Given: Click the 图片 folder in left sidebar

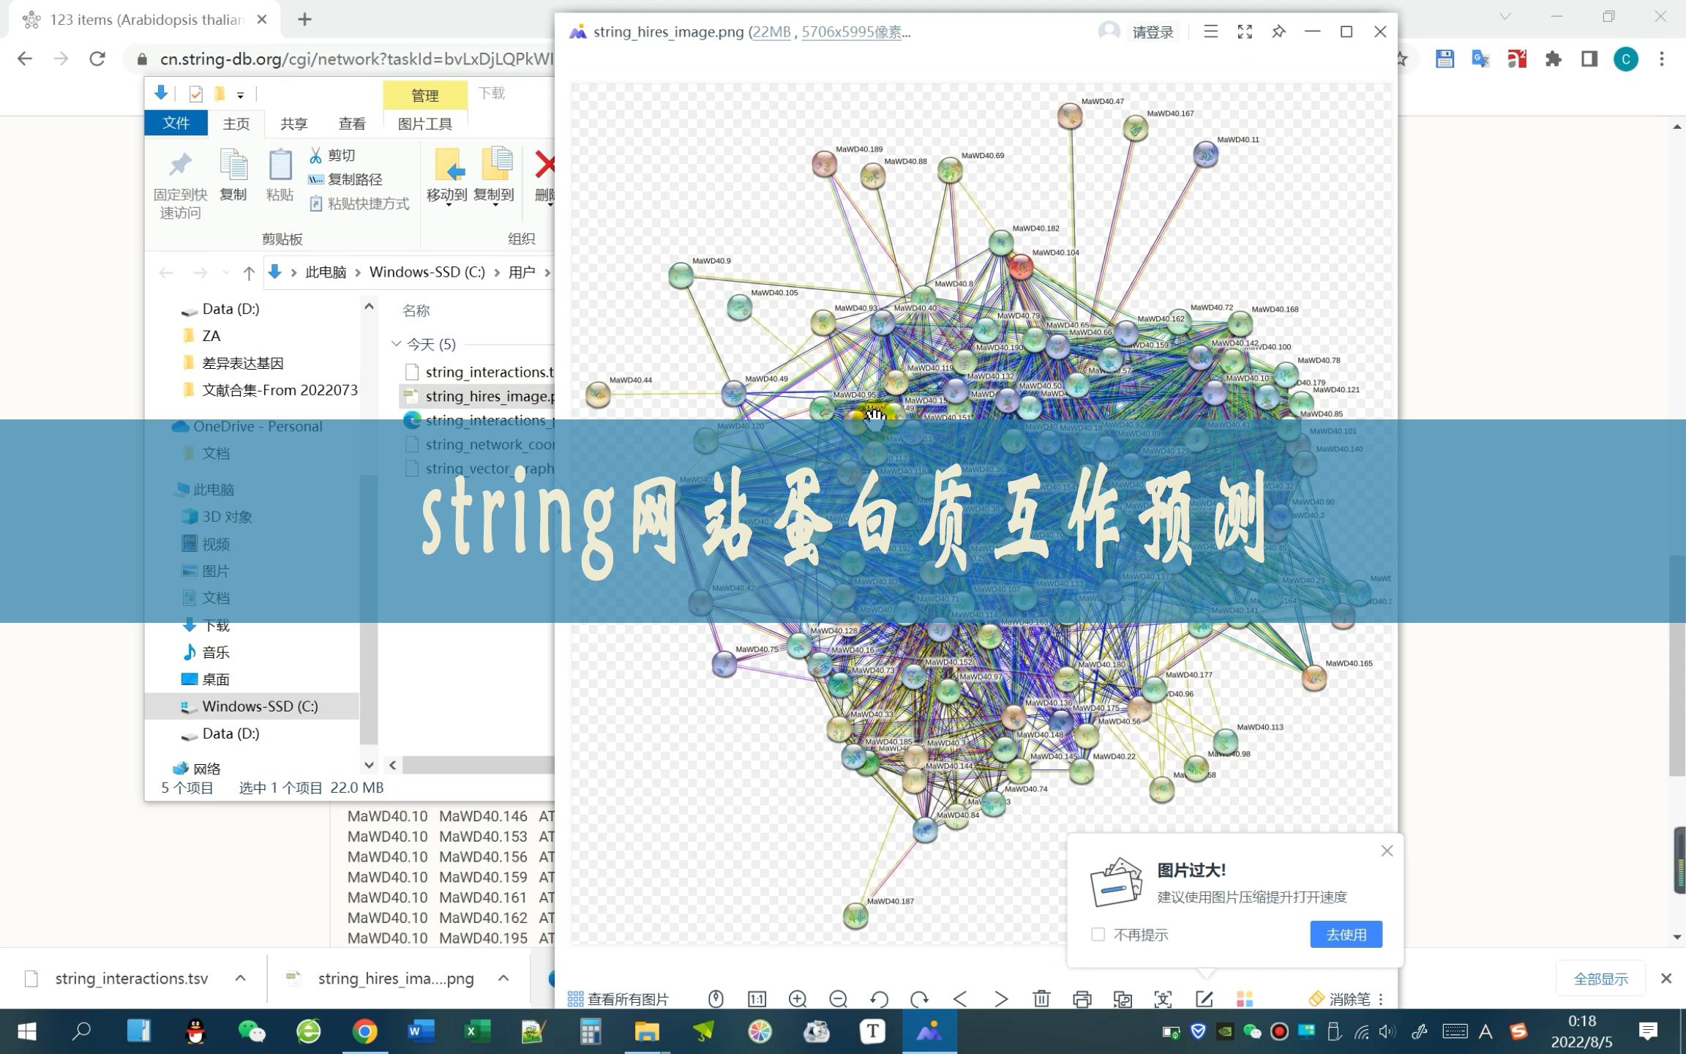Looking at the screenshot, I should point(216,571).
